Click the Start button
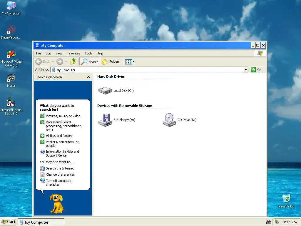 click(x=8, y=222)
